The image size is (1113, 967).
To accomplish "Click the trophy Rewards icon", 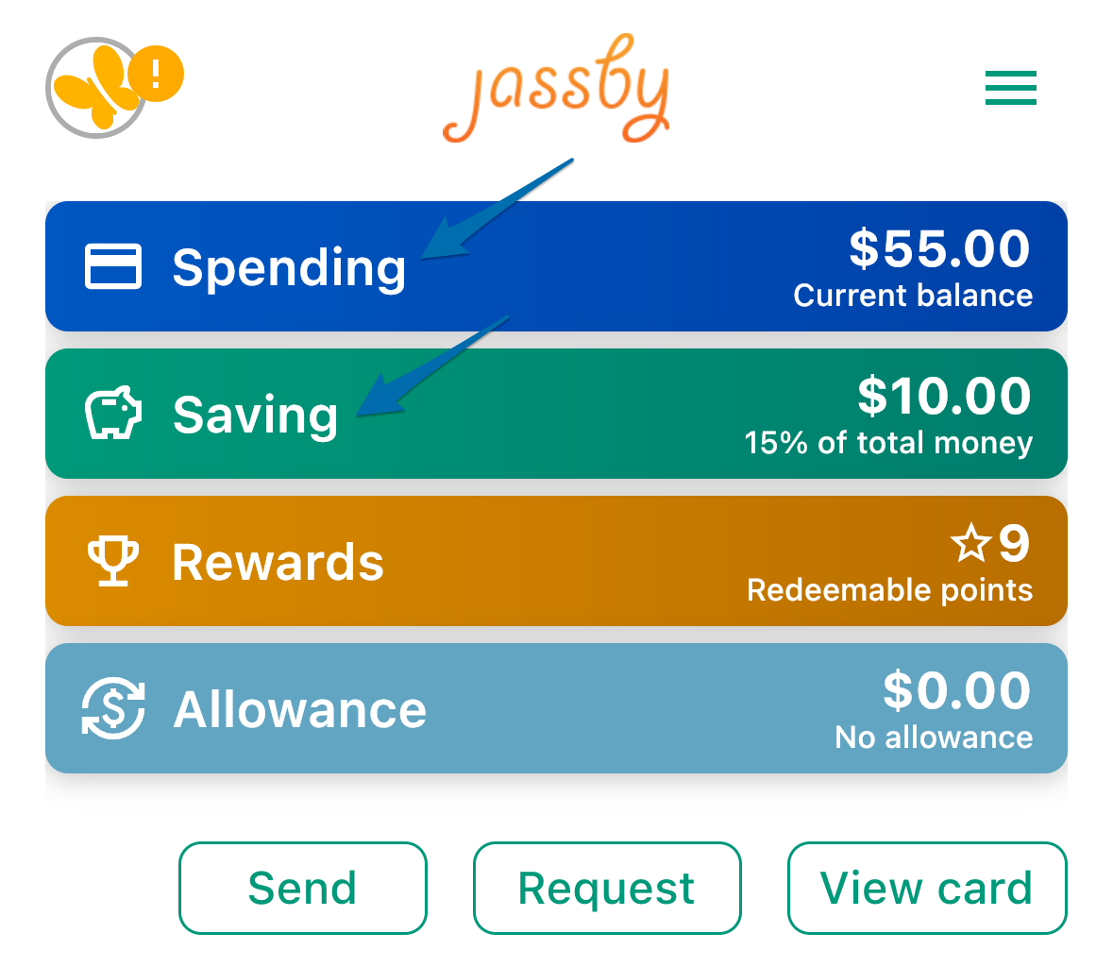I will [113, 561].
